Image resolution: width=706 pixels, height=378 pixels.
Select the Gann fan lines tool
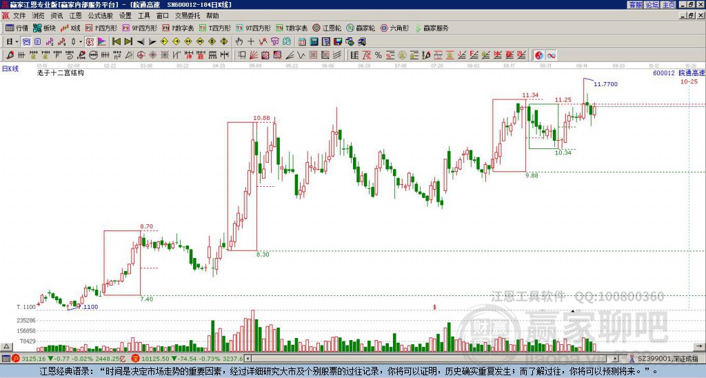[x=254, y=55]
